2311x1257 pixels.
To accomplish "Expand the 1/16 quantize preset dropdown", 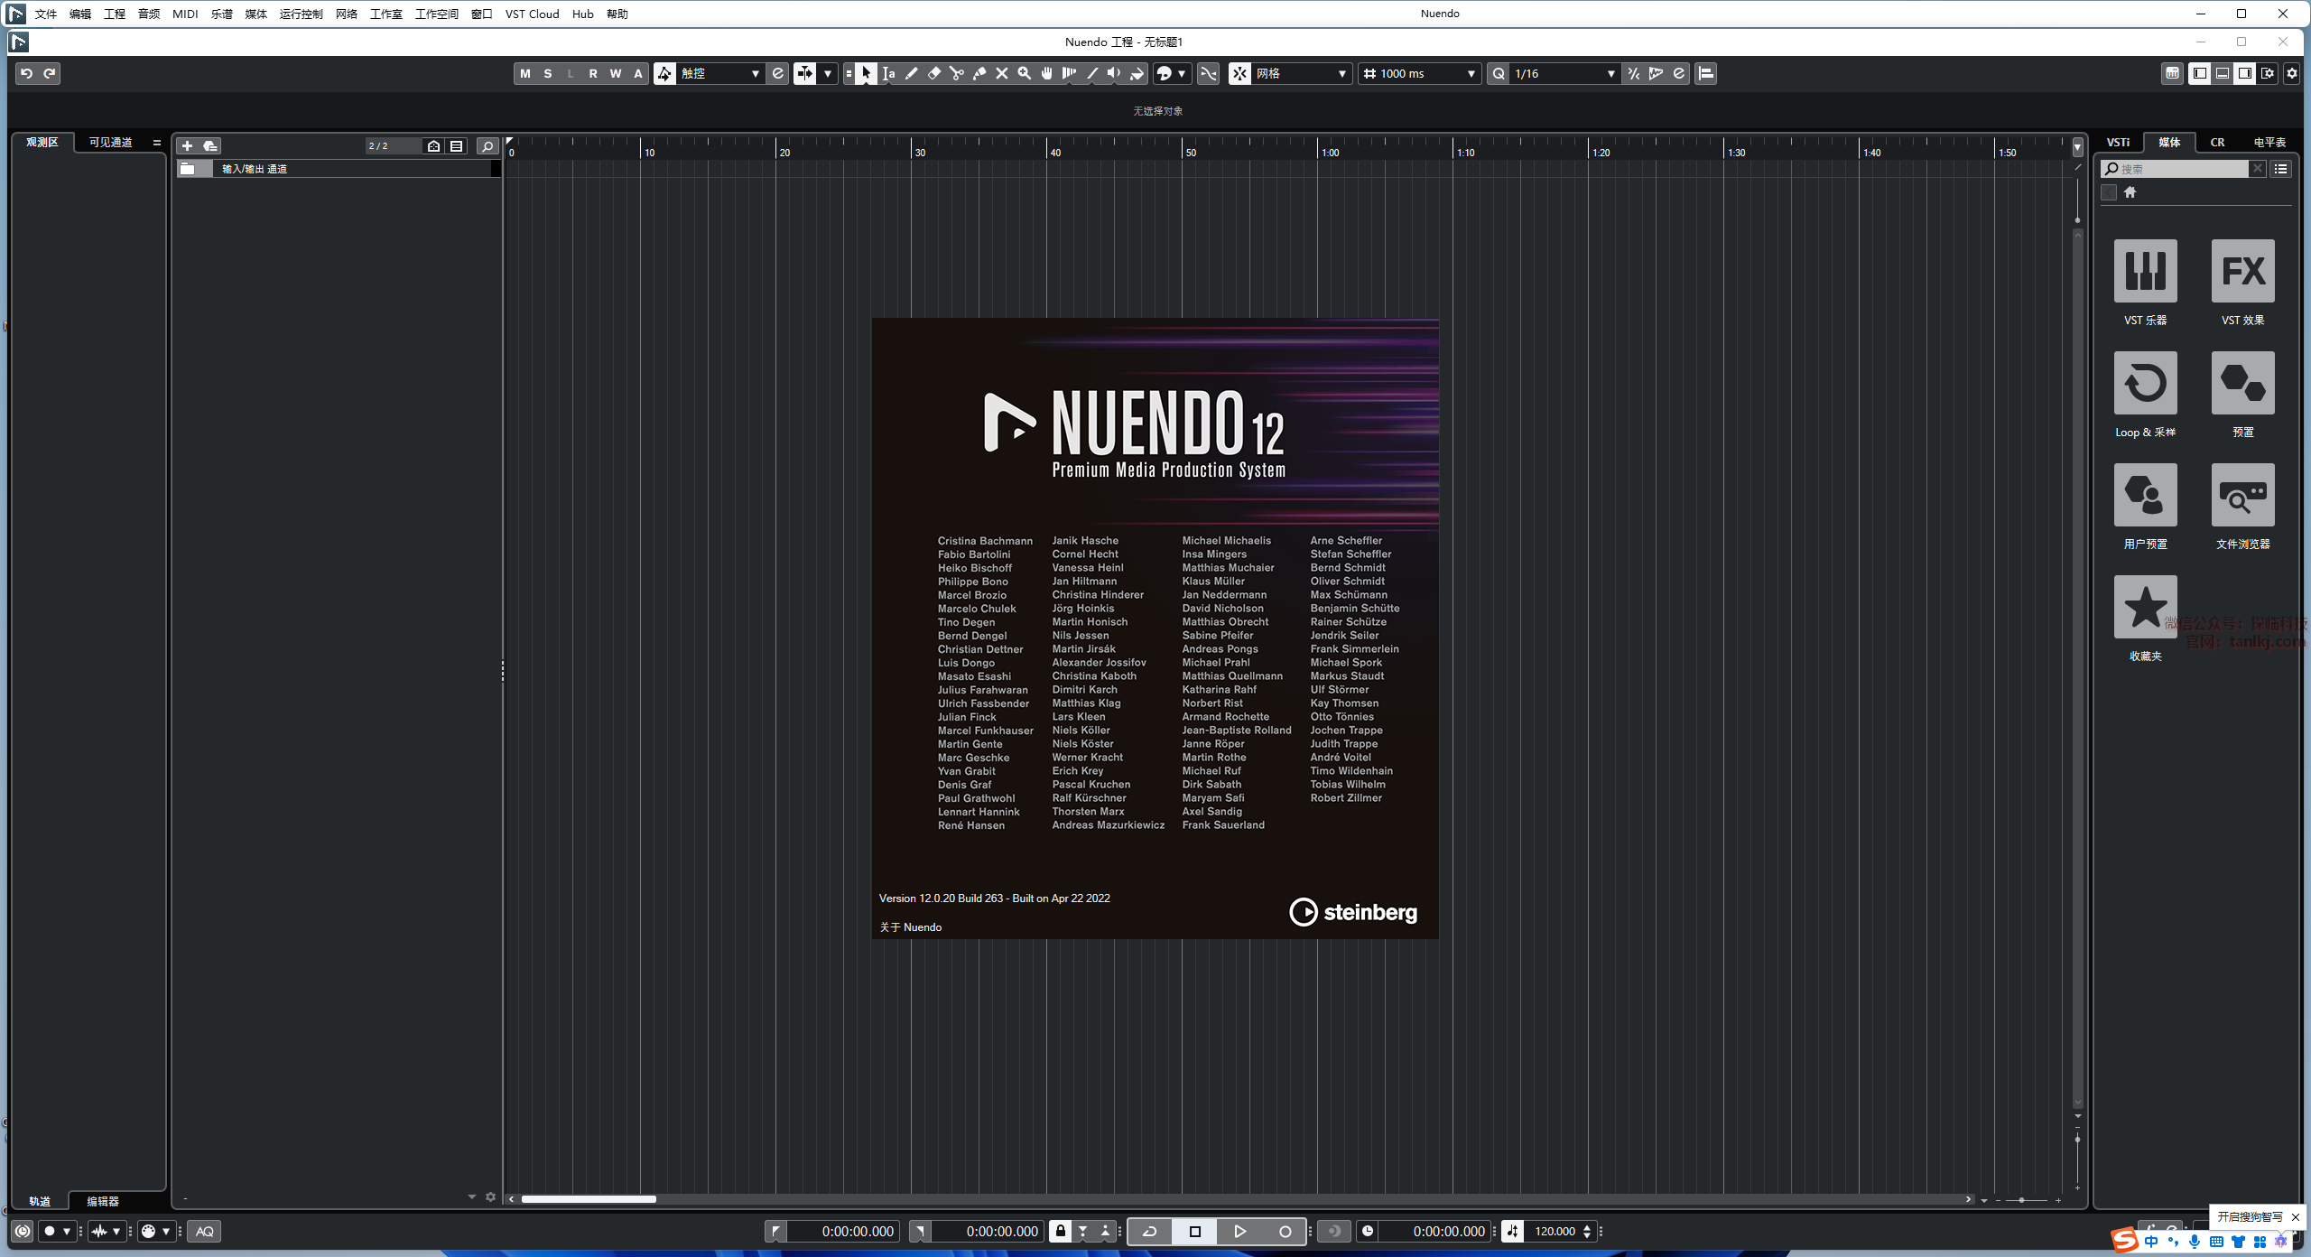I will pyautogui.click(x=1610, y=73).
